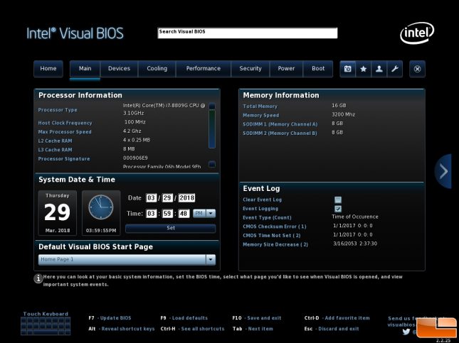Viewport: 459px width, 343px height.
Task: Click SODIMM 1 (Memory Channel A)
Action: (x=280, y=124)
